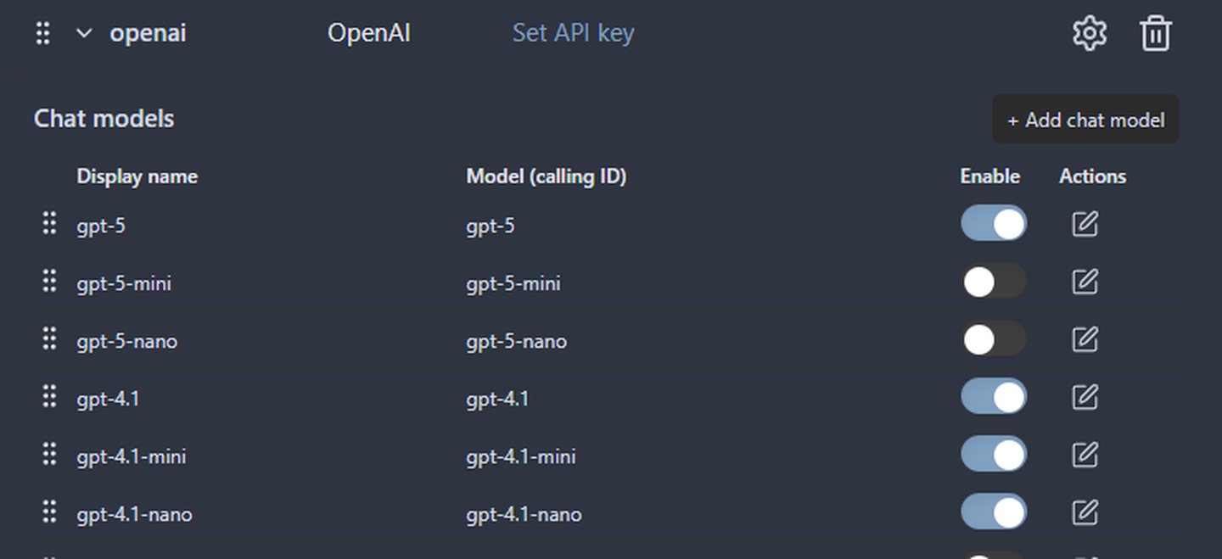Switch off the gpt-4.1-nano toggle
This screenshot has height=559, width=1222.
pyautogui.click(x=993, y=513)
